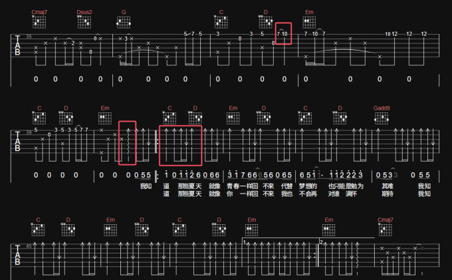Viewport: 452px width, 280px height.
Task: Click the Em chord diagram in top row
Action: point(309,23)
